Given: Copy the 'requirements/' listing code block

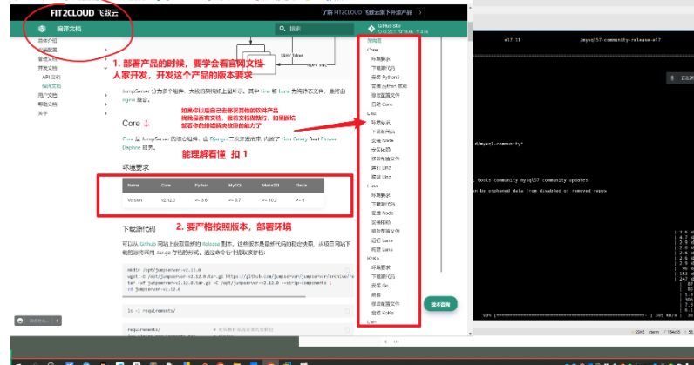Looking at the screenshot, I should (348, 329).
